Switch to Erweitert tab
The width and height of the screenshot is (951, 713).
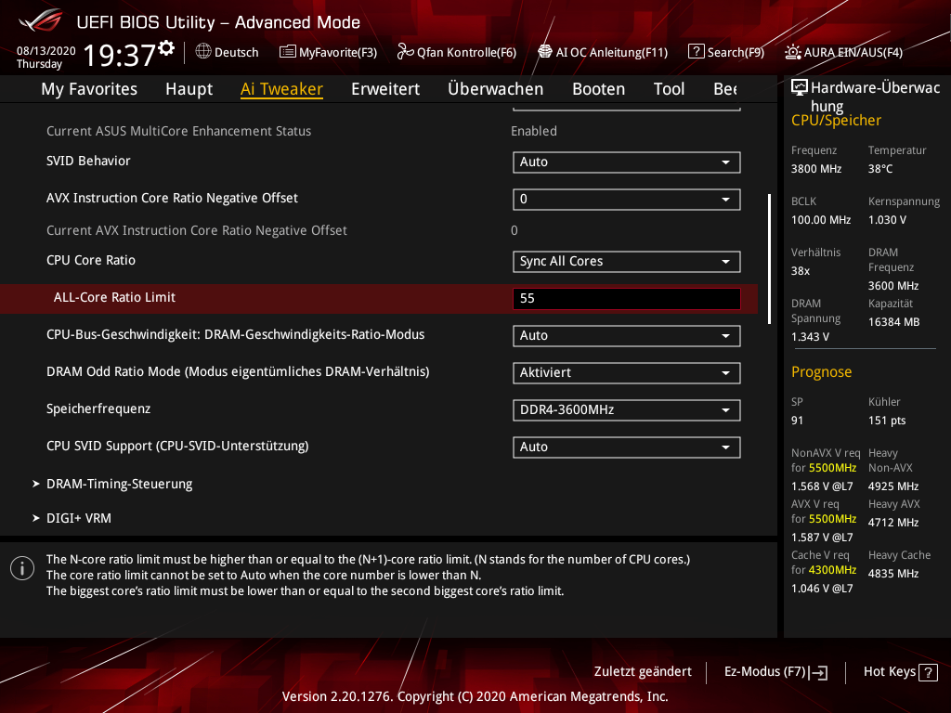(385, 89)
